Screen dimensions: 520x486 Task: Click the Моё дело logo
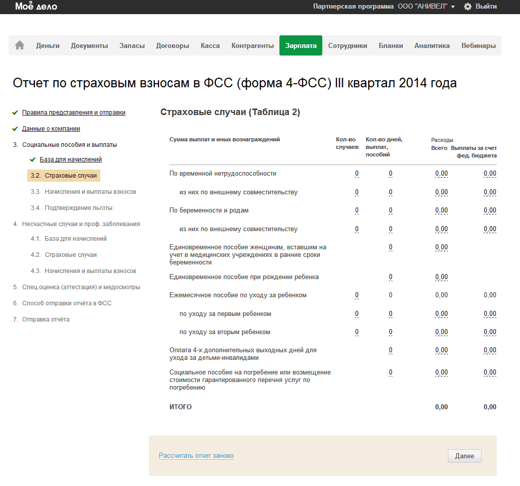[x=36, y=7]
